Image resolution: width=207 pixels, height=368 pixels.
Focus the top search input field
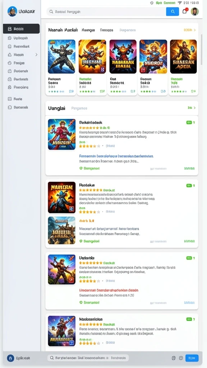coord(106,11)
